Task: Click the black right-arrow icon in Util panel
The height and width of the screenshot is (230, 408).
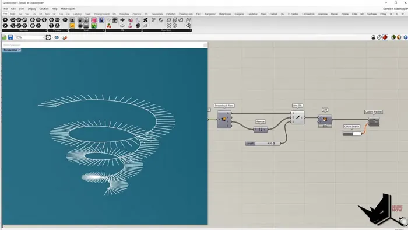Action: (122, 20)
